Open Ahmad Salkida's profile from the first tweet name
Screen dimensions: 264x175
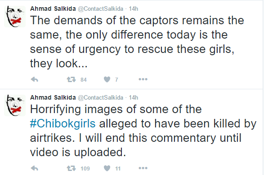[53, 9]
